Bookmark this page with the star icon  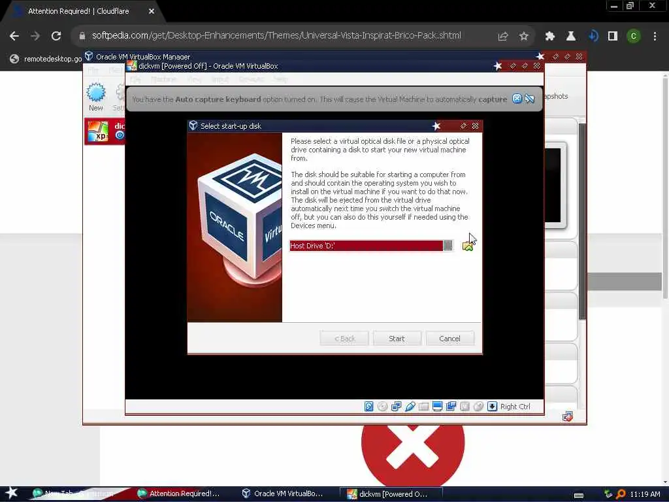point(524,37)
